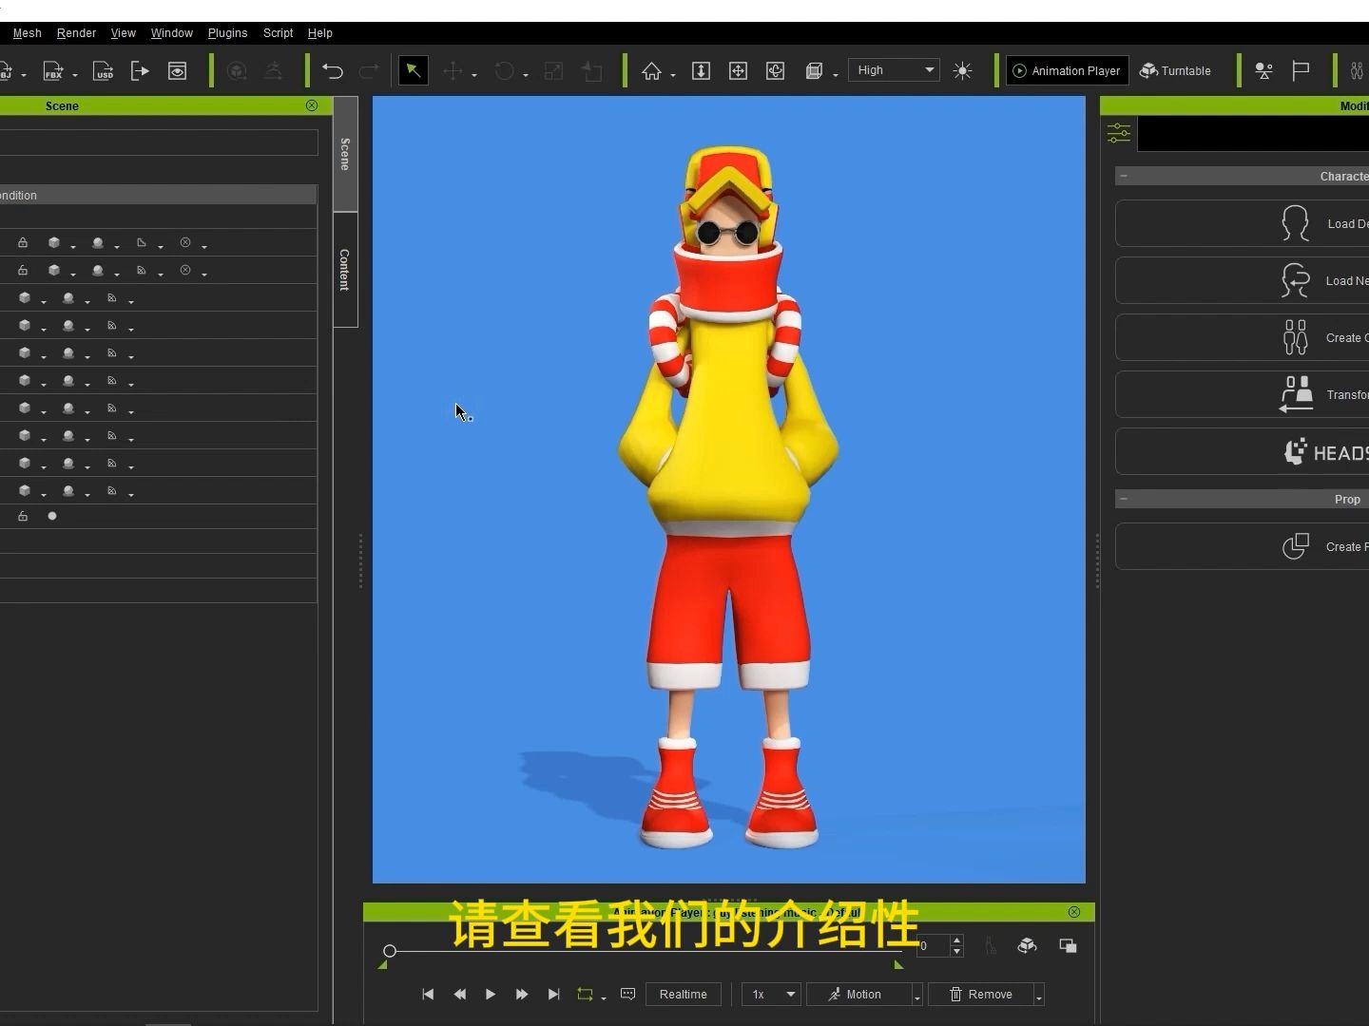Switch to the Content side tab
Viewport: 1369px width, 1026px height.
345,270
